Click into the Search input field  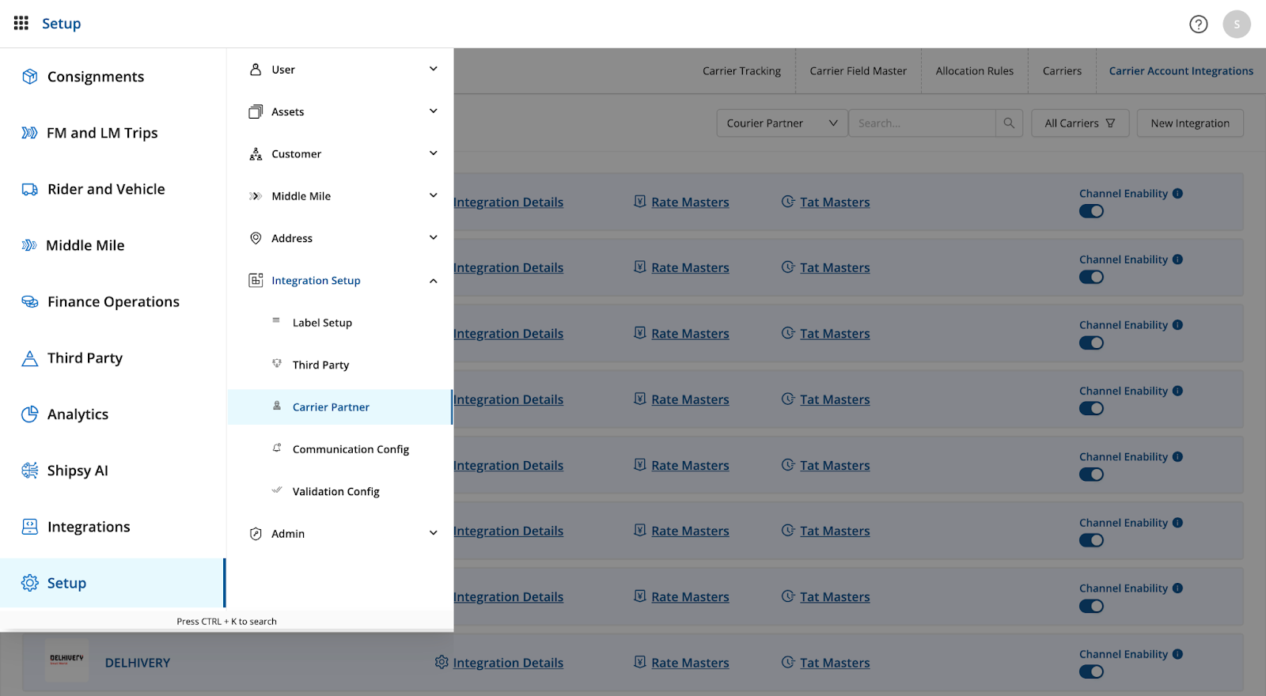(921, 123)
